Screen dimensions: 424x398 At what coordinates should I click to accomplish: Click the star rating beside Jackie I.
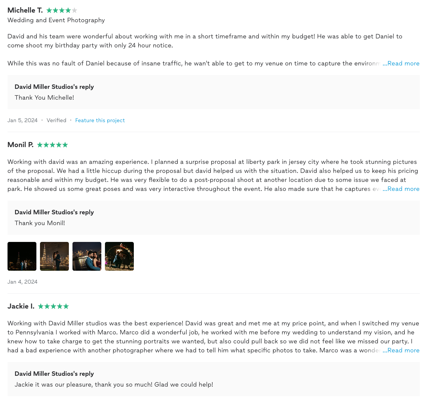click(53, 306)
